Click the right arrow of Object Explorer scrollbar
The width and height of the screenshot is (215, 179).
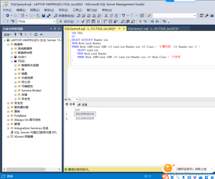59,169
